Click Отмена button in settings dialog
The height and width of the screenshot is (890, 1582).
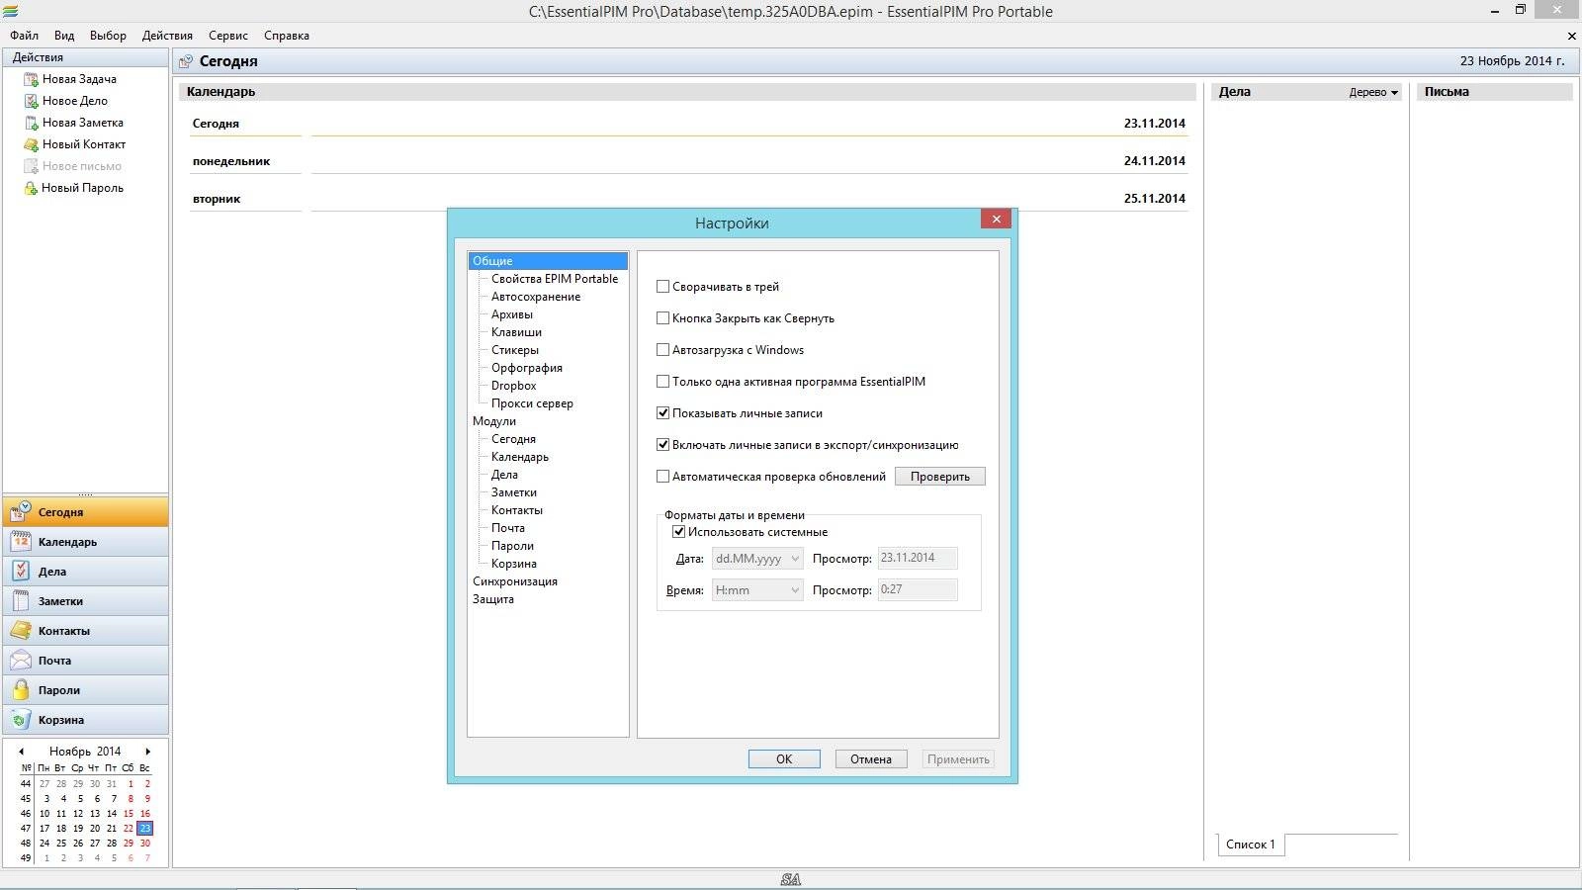click(x=871, y=759)
